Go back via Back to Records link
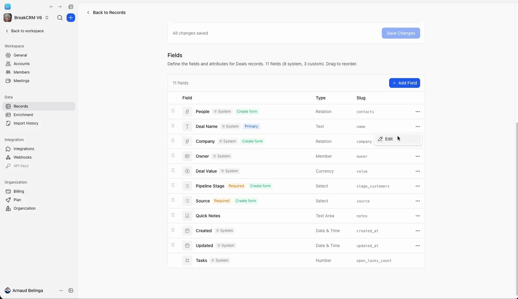 (106, 13)
